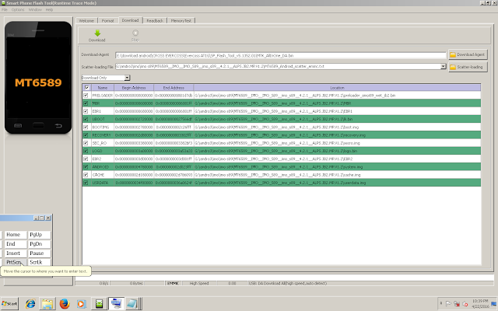The image size is (498, 311).
Task: Click the End key on on-screen keyboard
Action: [16, 243]
